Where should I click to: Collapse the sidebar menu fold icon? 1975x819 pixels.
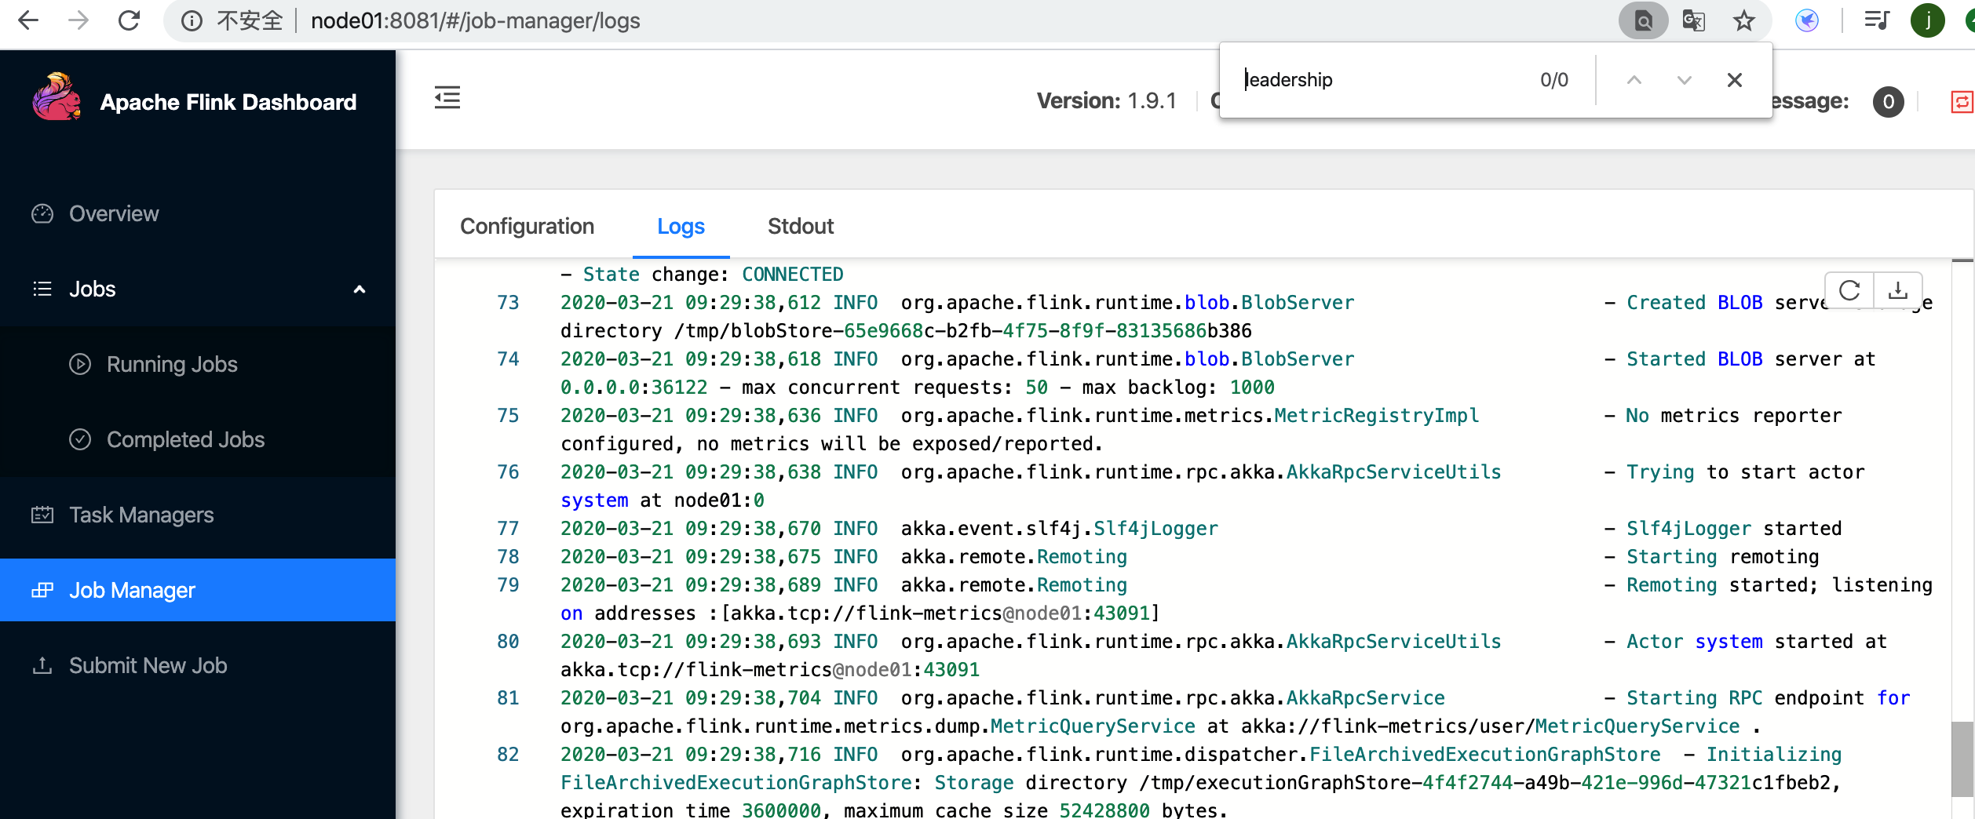click(447, 98)
